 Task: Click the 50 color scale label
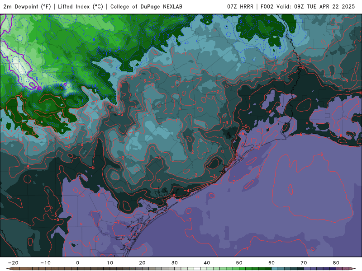click(239, 263)
